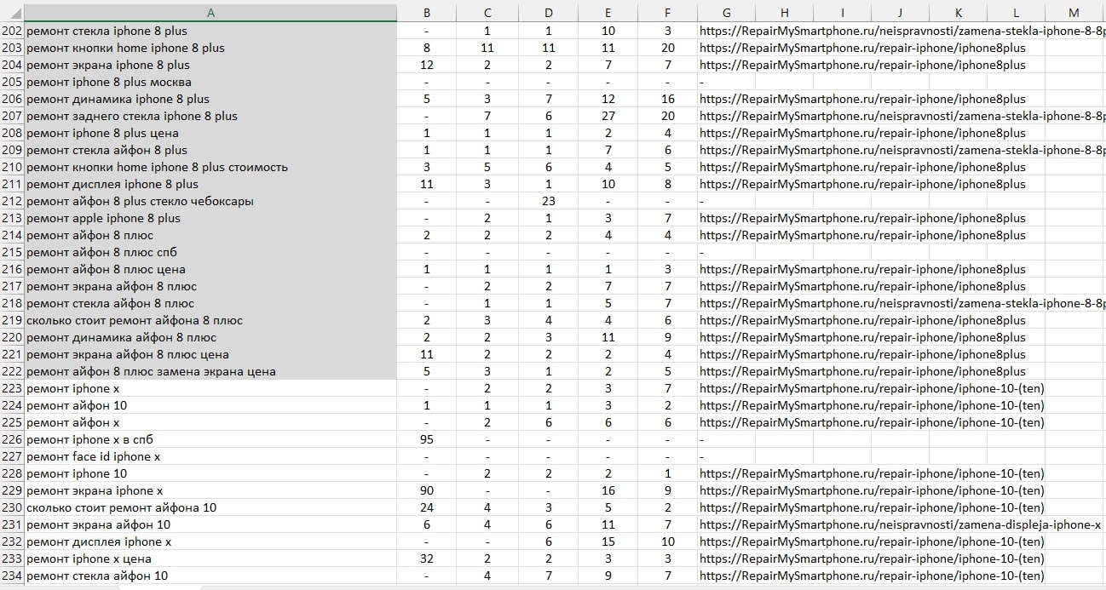Image resolution: width=1106 pixels, height=590 pixels.
Task: Click value 32 in row 233
Action: point(427,558)
